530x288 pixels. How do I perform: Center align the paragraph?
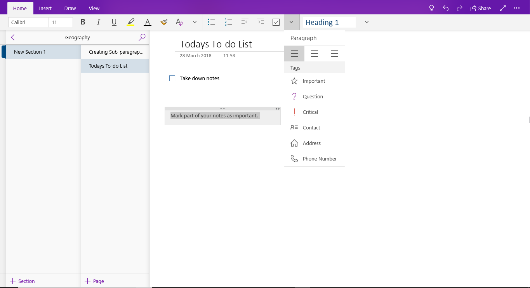(315, 54)
